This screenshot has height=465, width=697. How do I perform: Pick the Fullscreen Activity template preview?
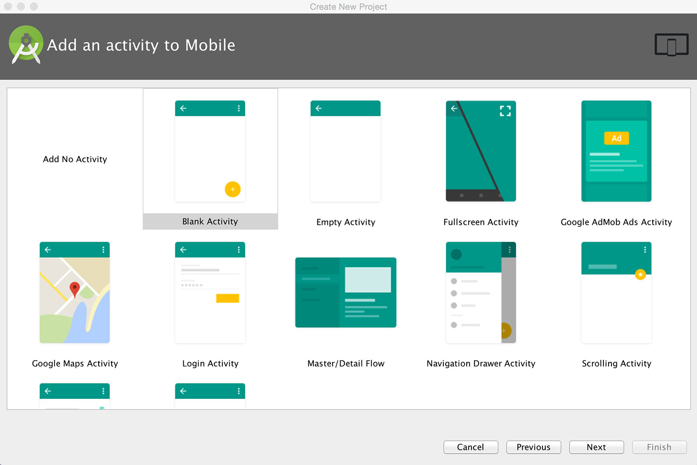click(481, 151)
